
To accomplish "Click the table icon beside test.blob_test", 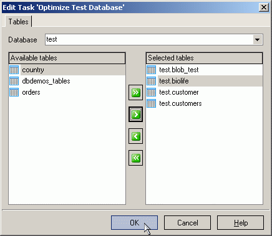I will point(151,70).
